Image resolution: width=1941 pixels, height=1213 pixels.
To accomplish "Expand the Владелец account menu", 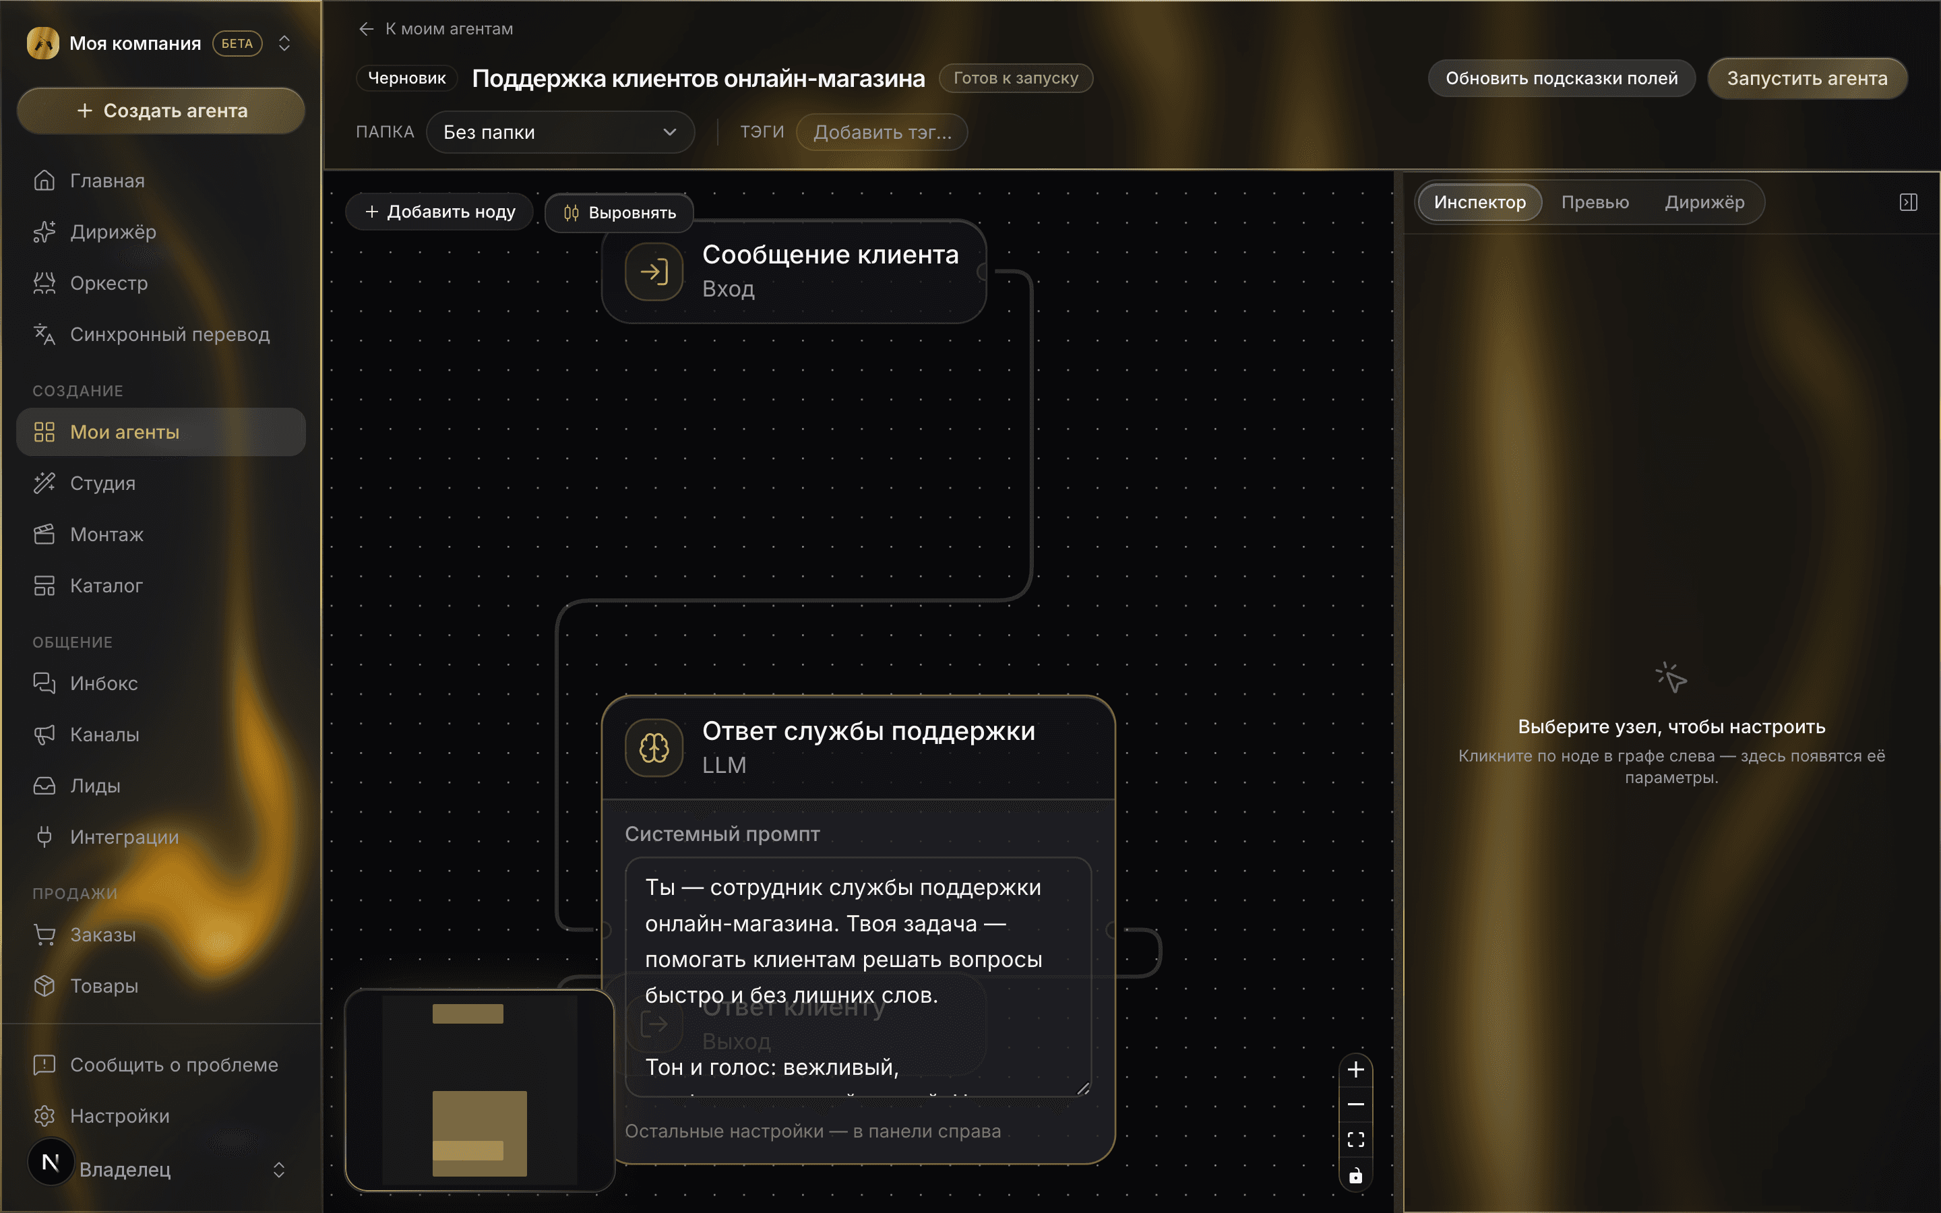I will tap(278, 1170).
